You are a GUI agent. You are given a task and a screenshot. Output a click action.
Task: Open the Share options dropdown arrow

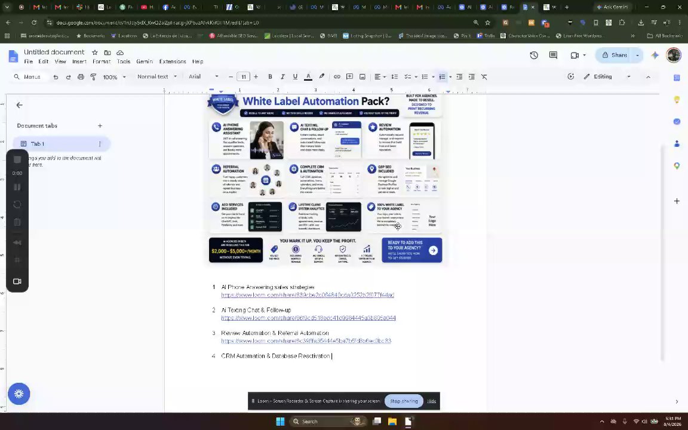point(638,56)
